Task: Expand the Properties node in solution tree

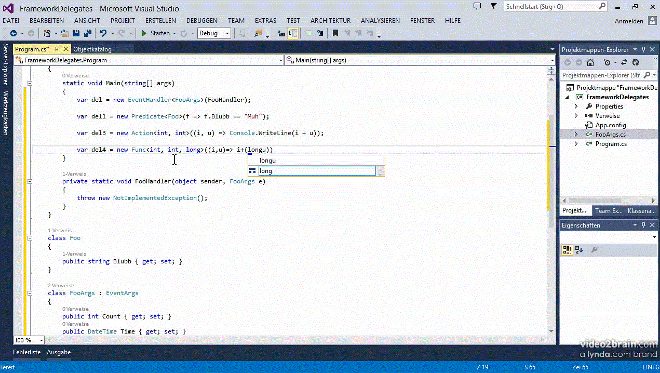Action: tap(576, 106)
